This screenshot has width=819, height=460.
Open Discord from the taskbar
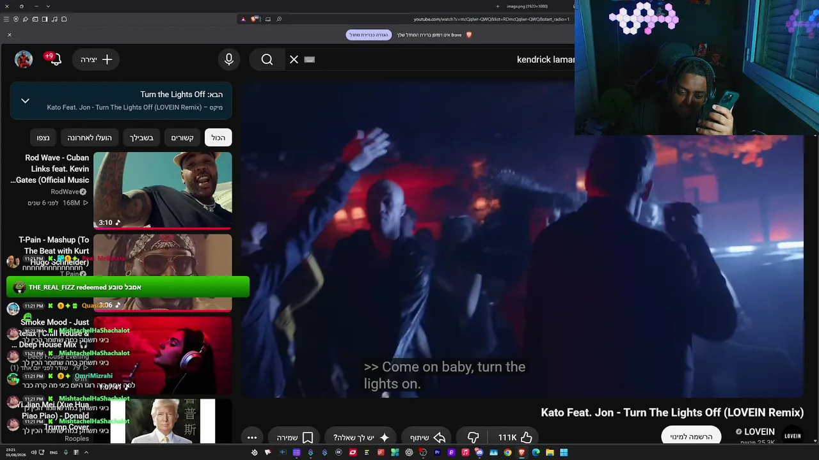(479, 452)
